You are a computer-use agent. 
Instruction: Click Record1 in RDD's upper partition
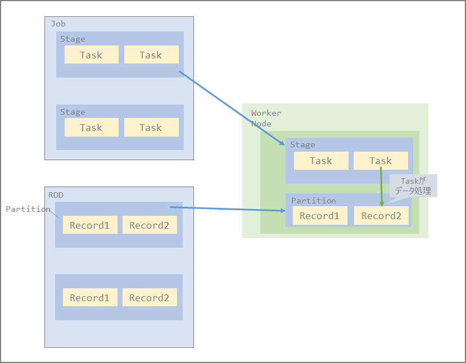[89, 225]
